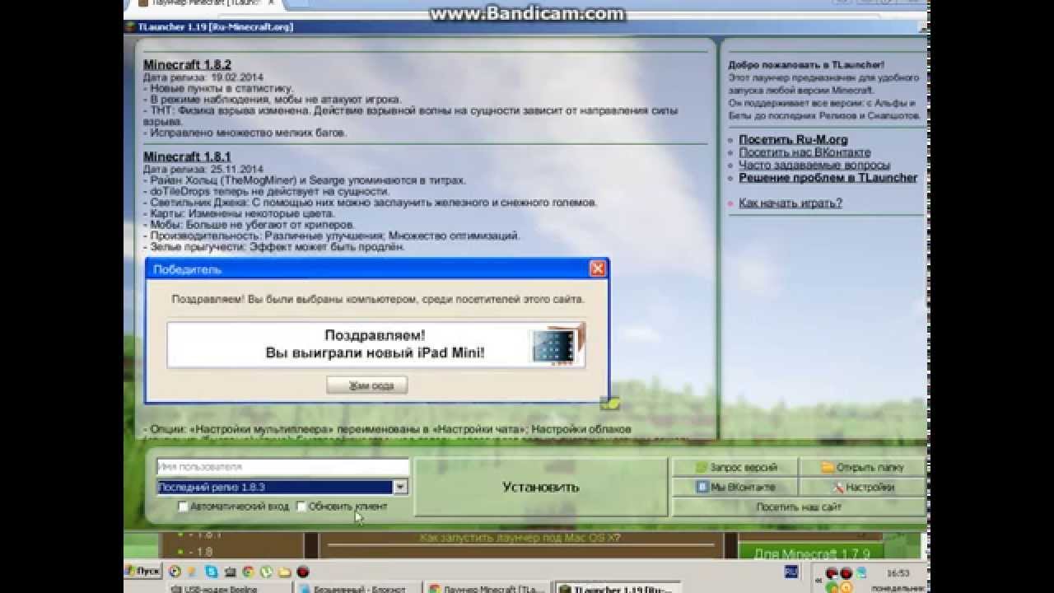Screen dimensions: 1054x593
Task: Click the text Добро пожаловать в TLauncher!
Action: [x=806, y=64]
